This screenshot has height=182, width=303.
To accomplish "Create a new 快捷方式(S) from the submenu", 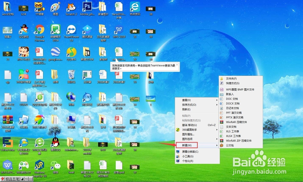I will click(x=241, y=83).
